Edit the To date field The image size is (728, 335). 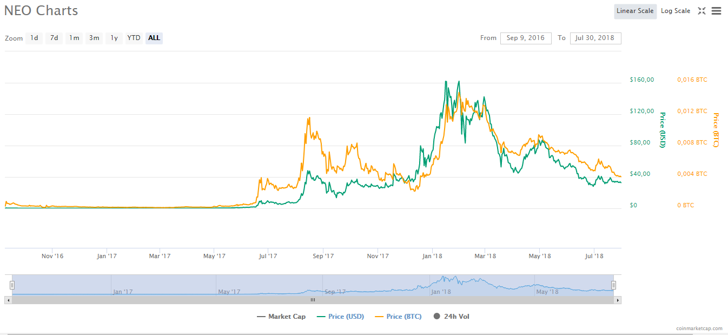point(595,38)
